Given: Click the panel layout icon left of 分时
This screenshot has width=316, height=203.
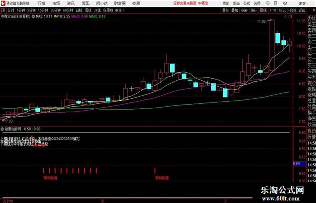Looking at the screenshot, I should click(x=3, y=10).
